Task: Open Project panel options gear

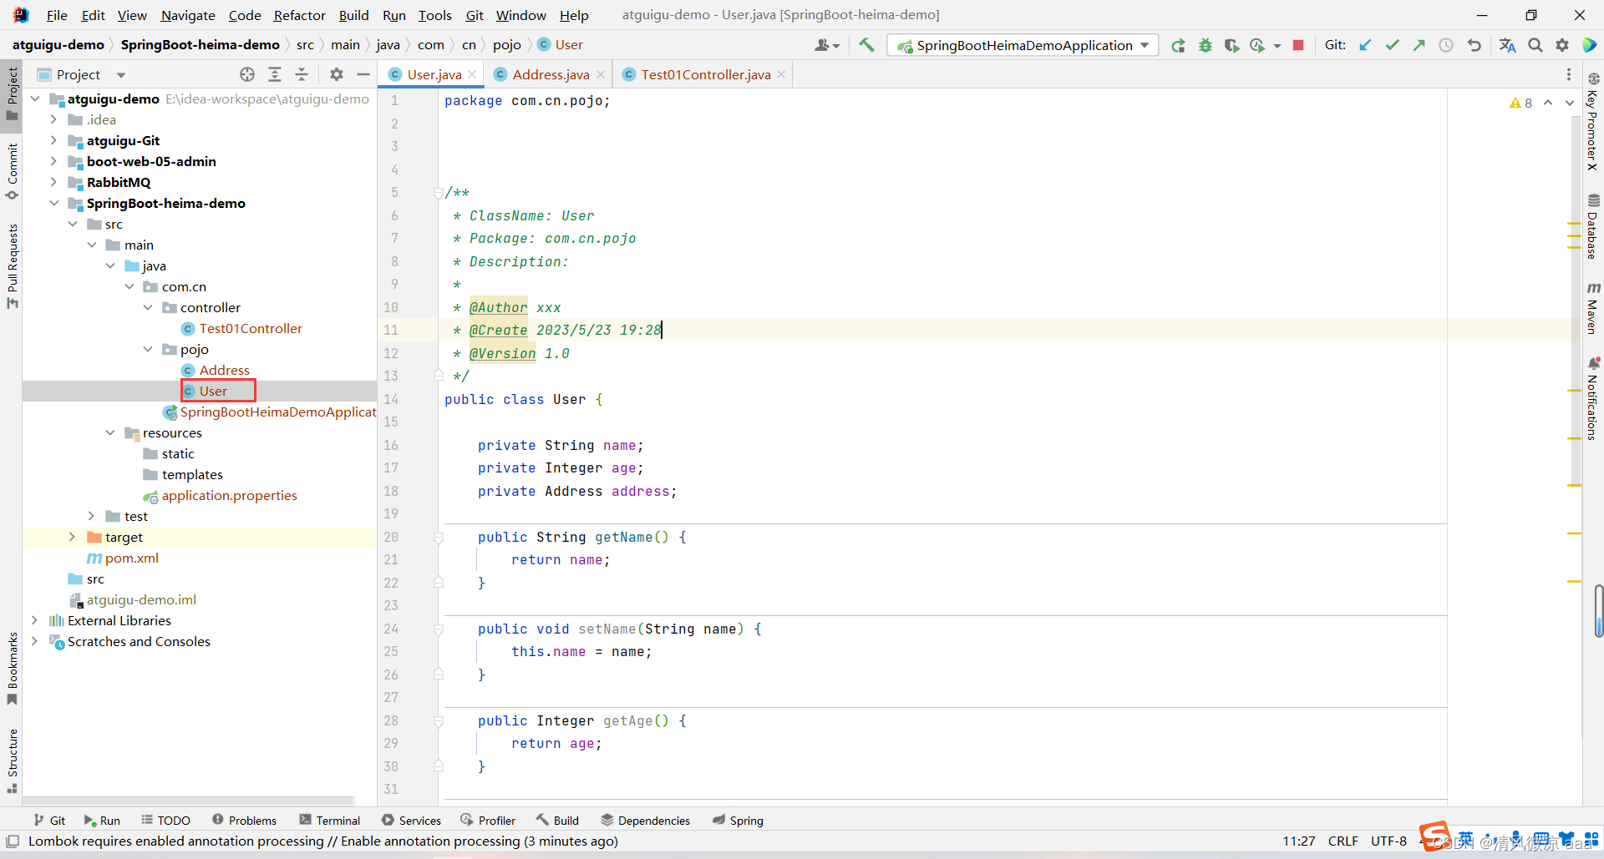Action: [337, 74]
